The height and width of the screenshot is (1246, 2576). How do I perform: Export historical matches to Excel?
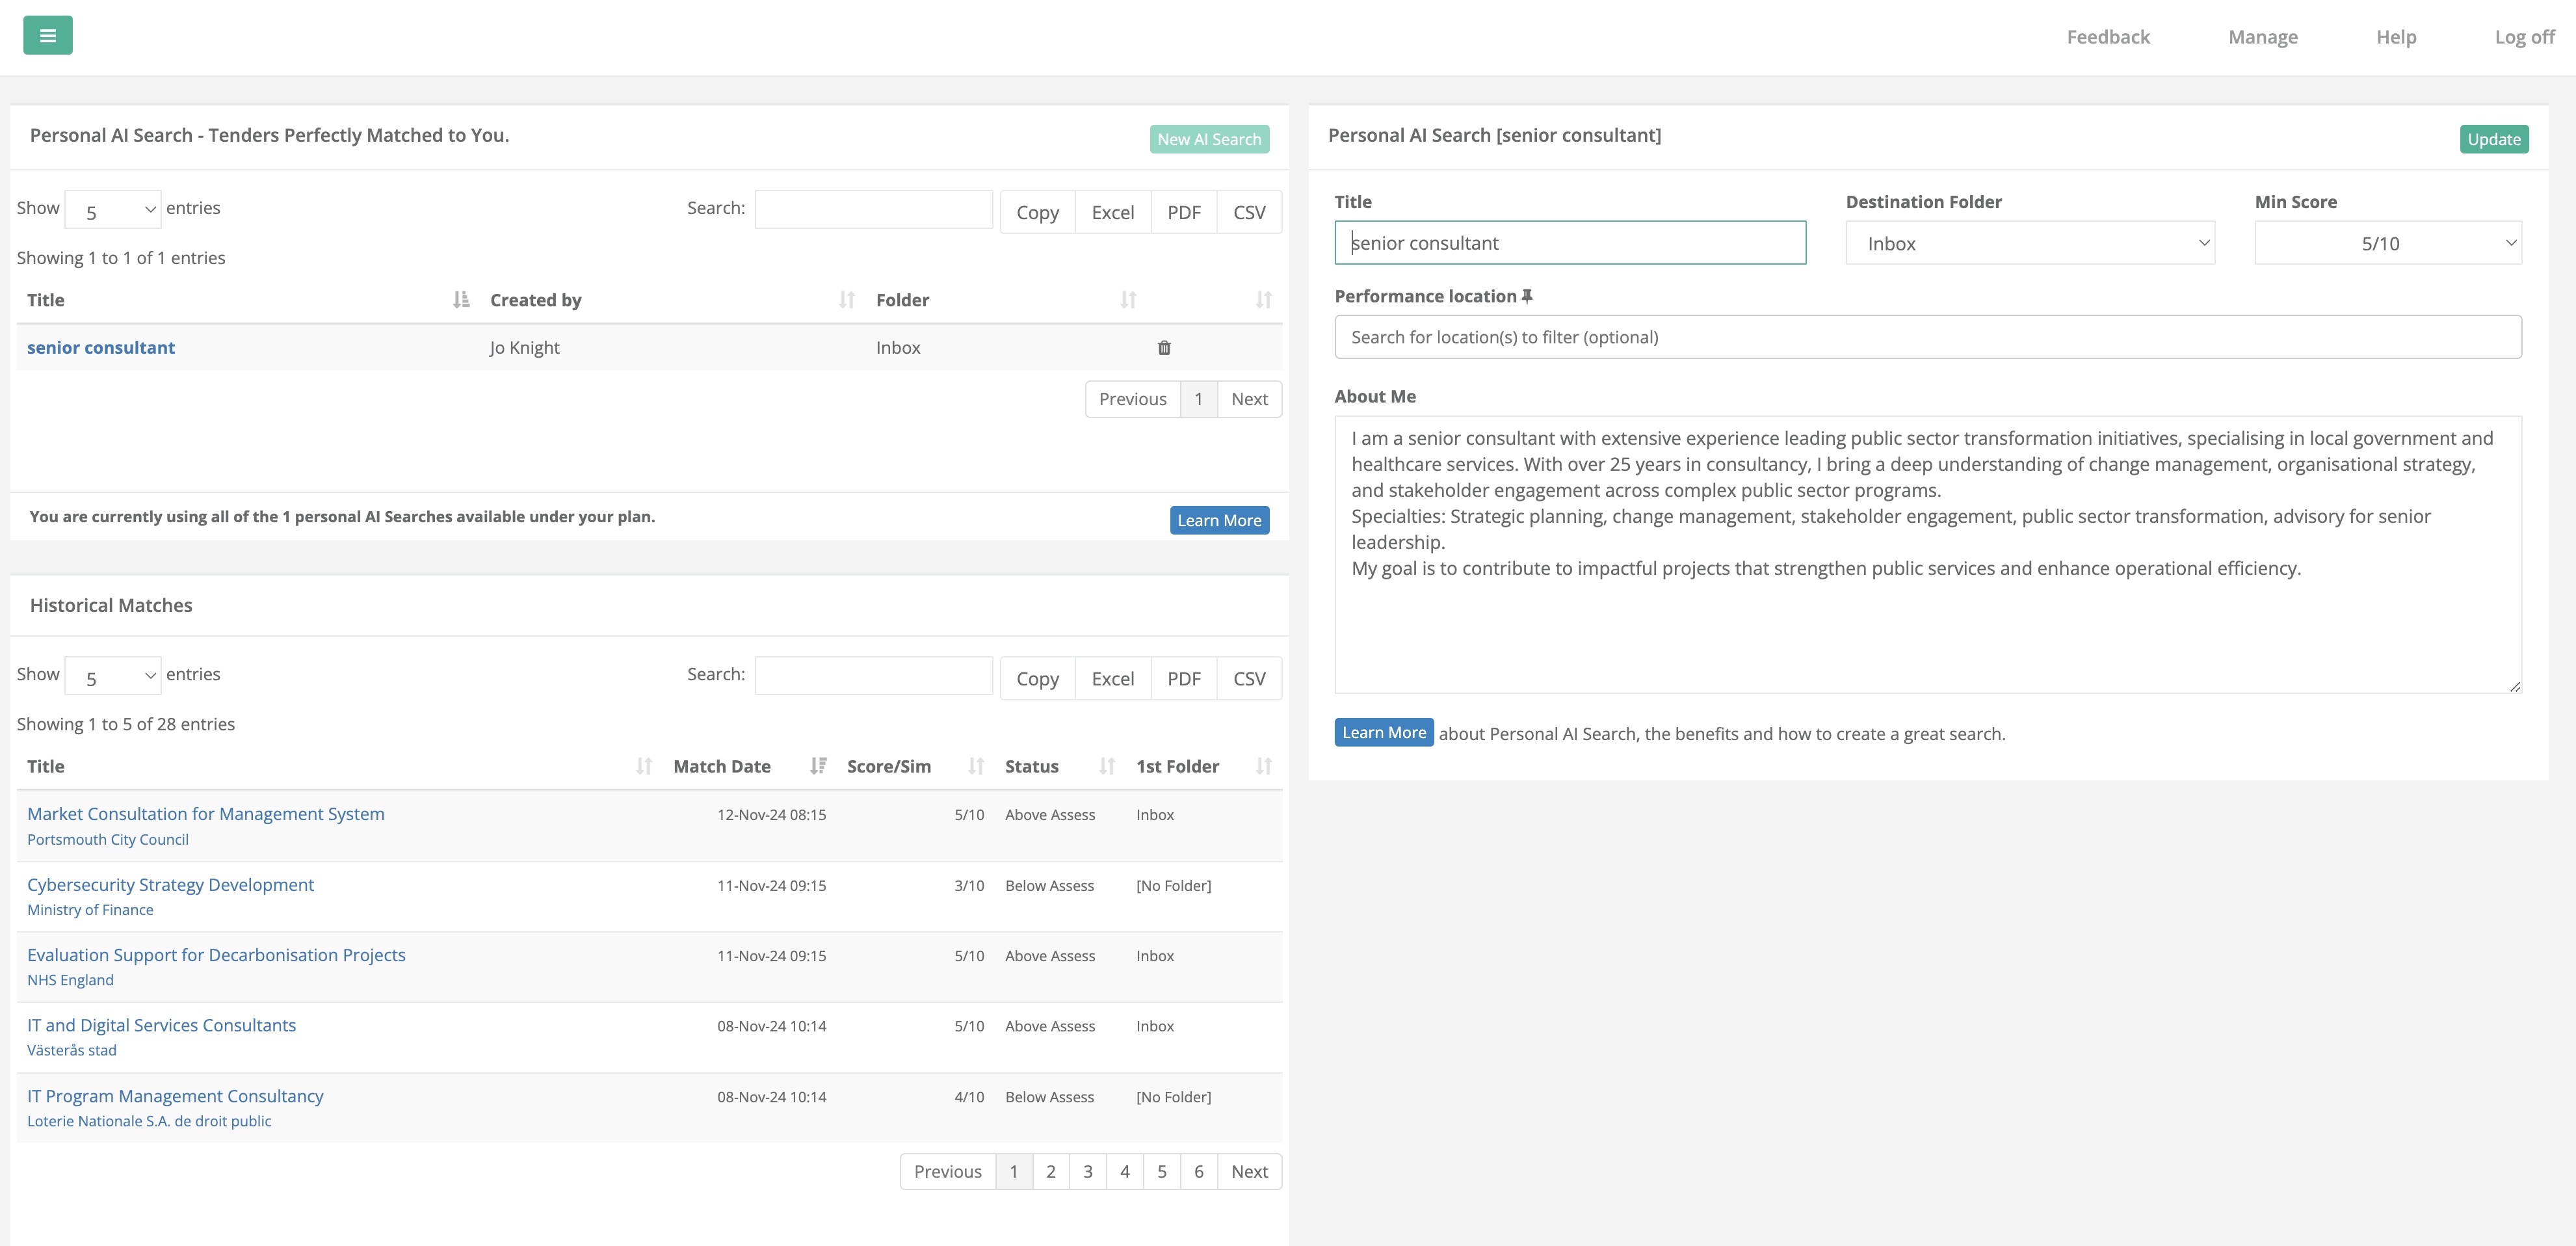1112,679
